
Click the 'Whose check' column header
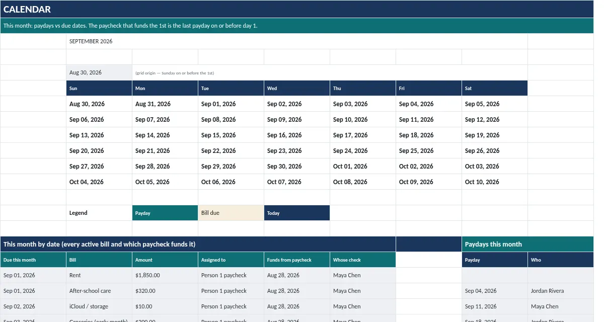[363, 260]
